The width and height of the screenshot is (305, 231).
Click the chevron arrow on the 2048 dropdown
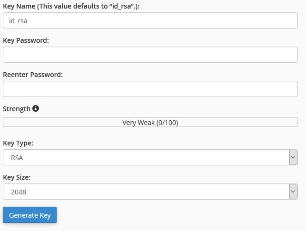pos(293,192)
